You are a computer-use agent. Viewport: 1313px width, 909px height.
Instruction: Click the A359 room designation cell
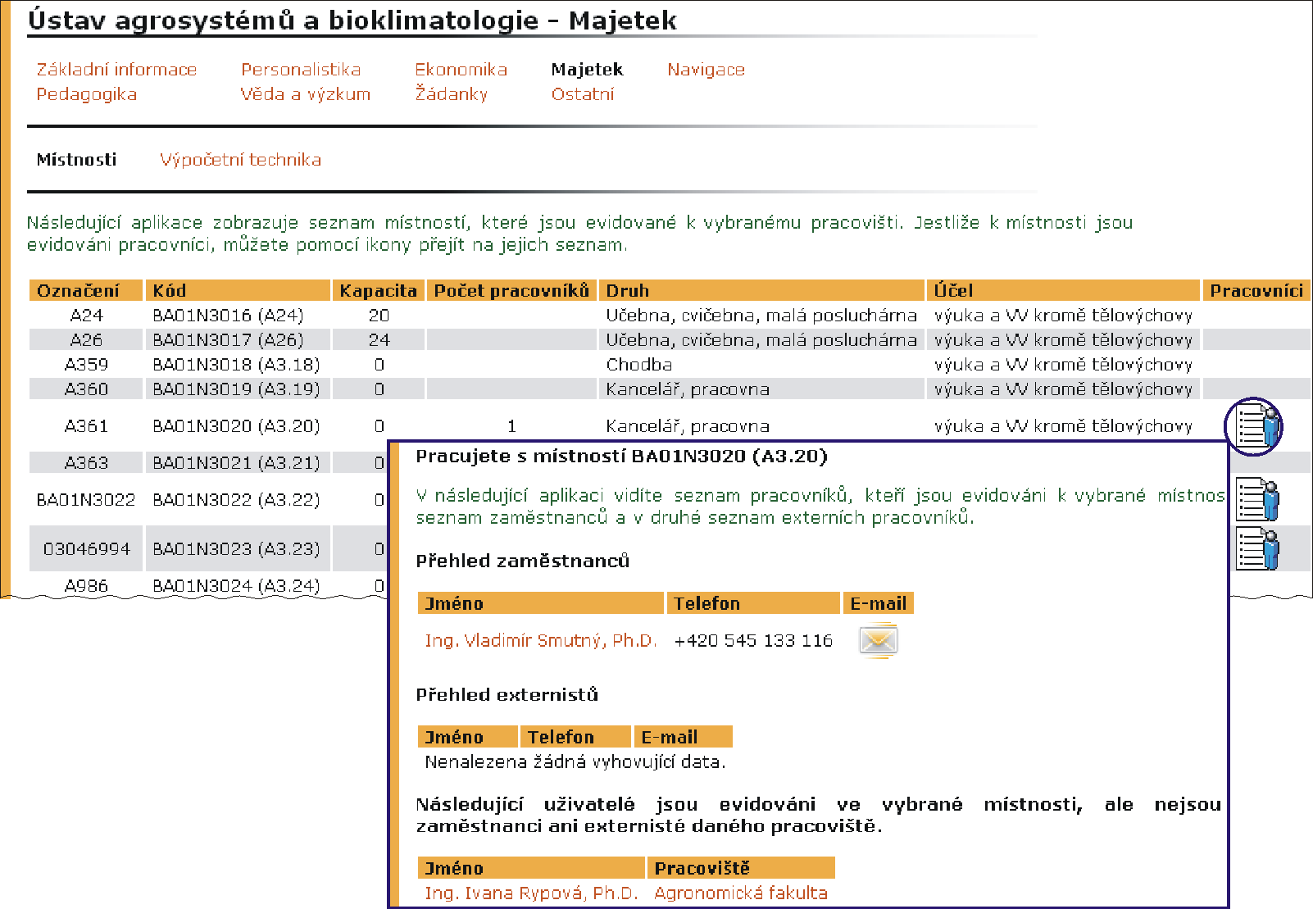(86, 365)
